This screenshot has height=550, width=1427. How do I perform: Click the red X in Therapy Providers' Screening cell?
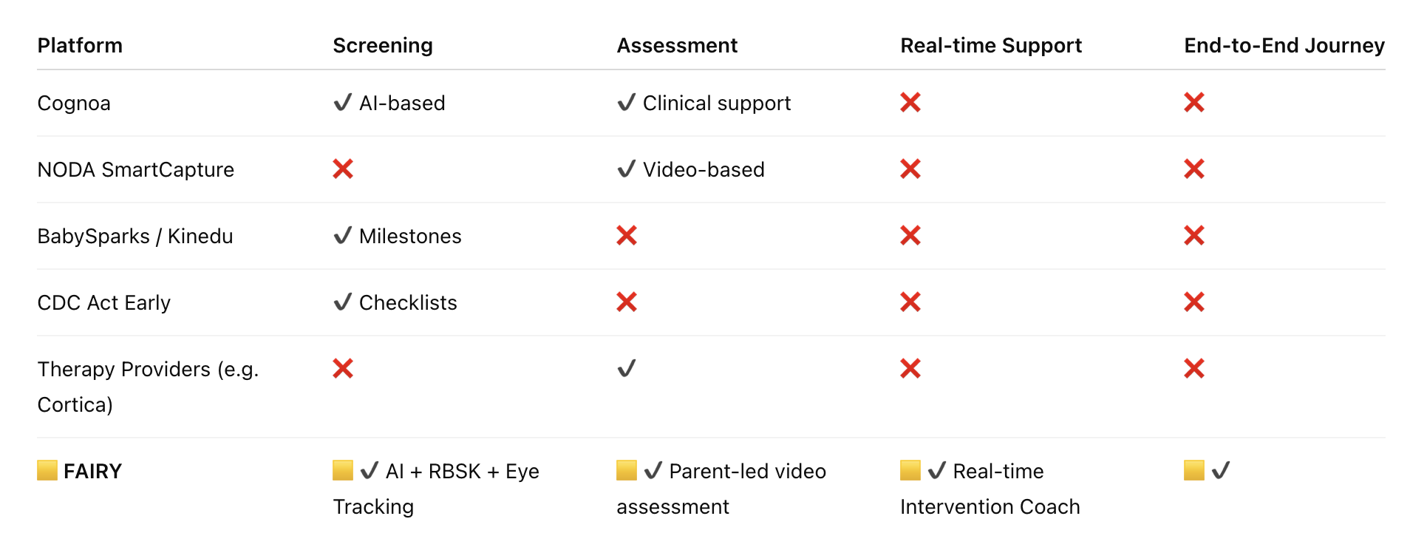pyautogui.click(x=343, y=368)
